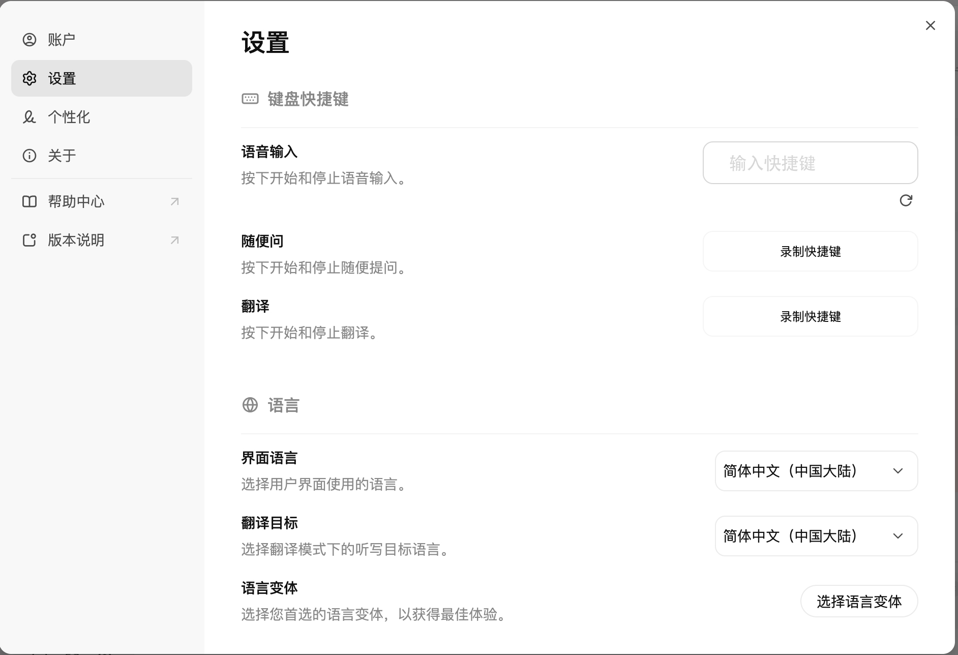Click external link arrow beside 帮助中心
This screenshot has height=655, width=958.
pyautogui.click(x=174, y=201)
